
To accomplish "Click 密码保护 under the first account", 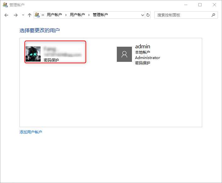I will [51, 60].
